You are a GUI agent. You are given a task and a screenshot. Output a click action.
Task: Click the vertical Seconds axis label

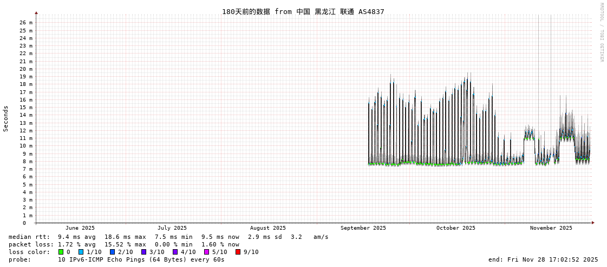pos(6,118)
